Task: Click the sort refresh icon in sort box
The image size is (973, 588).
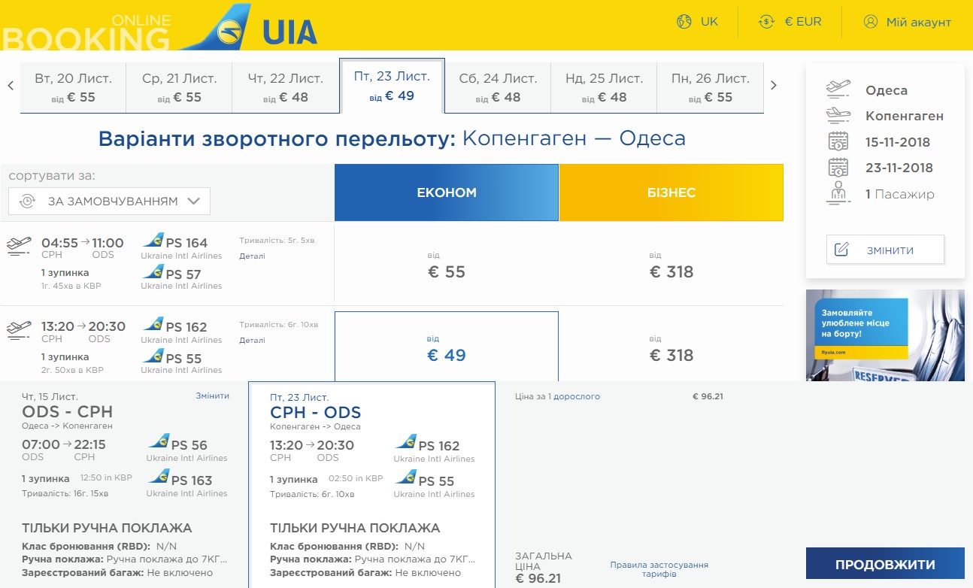Action: (28, 201)
